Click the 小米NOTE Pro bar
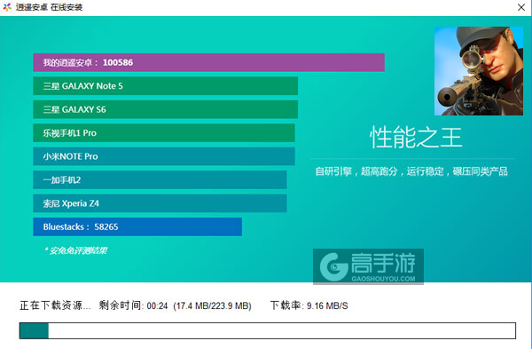Image resolution: width=532 pixels, height=349 pixels. [164, 156]
